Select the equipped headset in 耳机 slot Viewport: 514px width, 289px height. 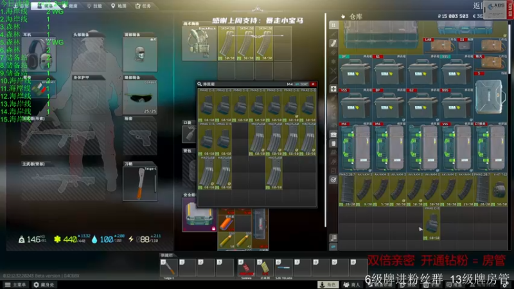(x=39, y=54)
